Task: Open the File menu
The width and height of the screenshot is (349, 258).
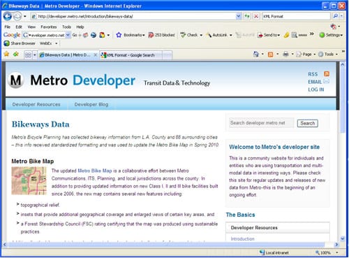Action: (x=8, y=27)
